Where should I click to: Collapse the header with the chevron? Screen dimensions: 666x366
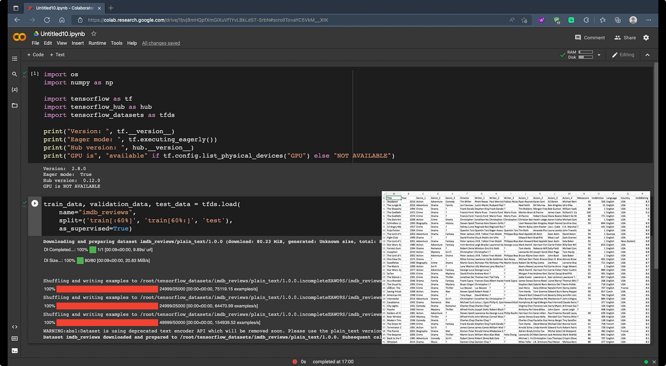(x=648, y=54)
